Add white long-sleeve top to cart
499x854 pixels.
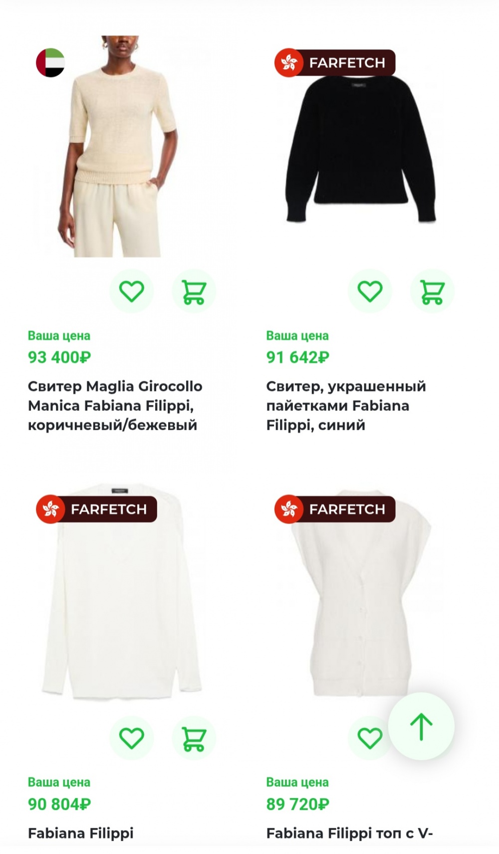(194, 738)
